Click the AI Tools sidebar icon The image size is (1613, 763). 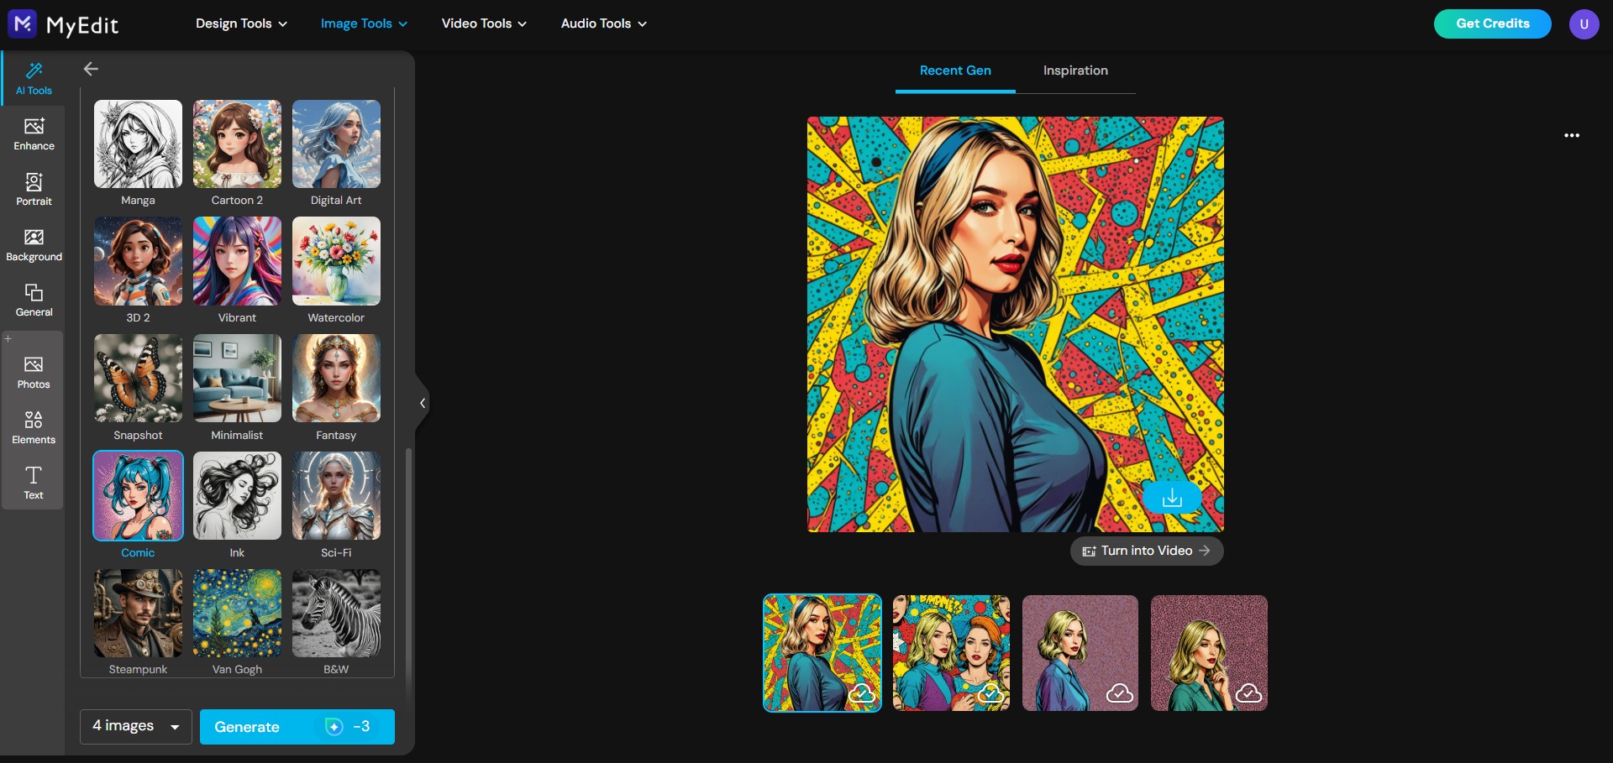coord(33,78)
